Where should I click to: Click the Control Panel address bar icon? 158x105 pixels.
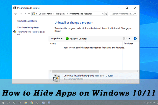tap(33, 14)
